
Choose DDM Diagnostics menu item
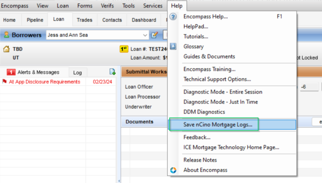click(232, 112)
